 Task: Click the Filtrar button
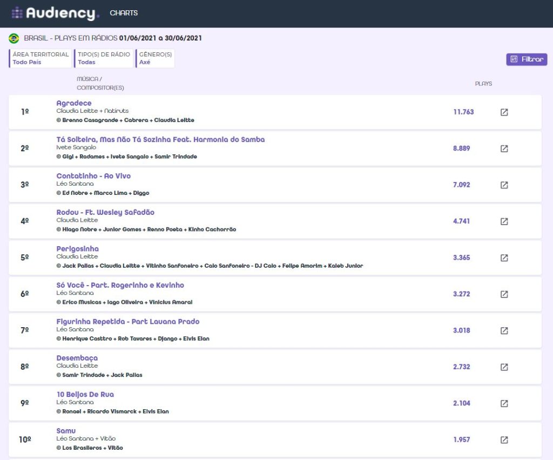click(527, 59)
